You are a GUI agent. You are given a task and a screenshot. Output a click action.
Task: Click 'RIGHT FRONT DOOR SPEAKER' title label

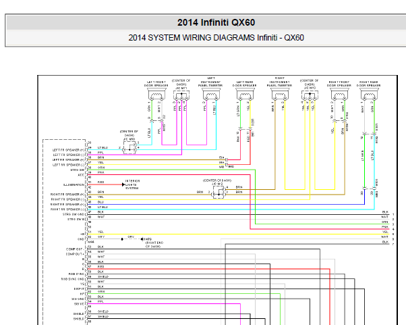click(x=339, y=84)
